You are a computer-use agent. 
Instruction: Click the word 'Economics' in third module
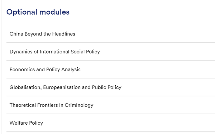22,70
